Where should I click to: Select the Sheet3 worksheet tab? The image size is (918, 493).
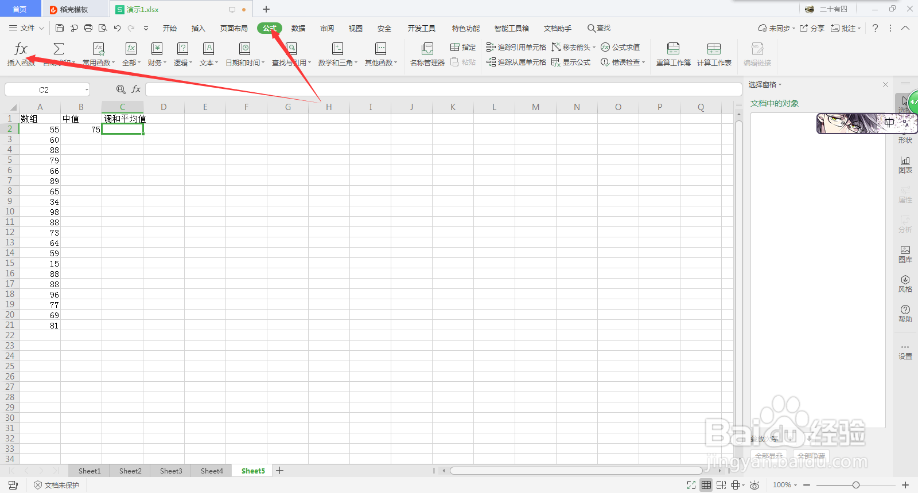coord(171,471)
